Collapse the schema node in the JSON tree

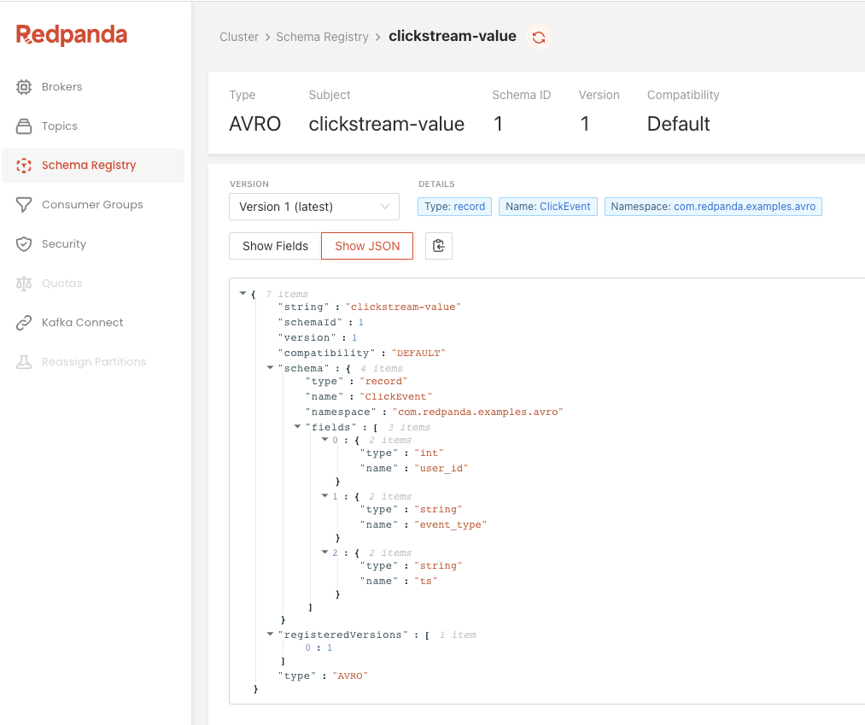click(x=270, y=368)
